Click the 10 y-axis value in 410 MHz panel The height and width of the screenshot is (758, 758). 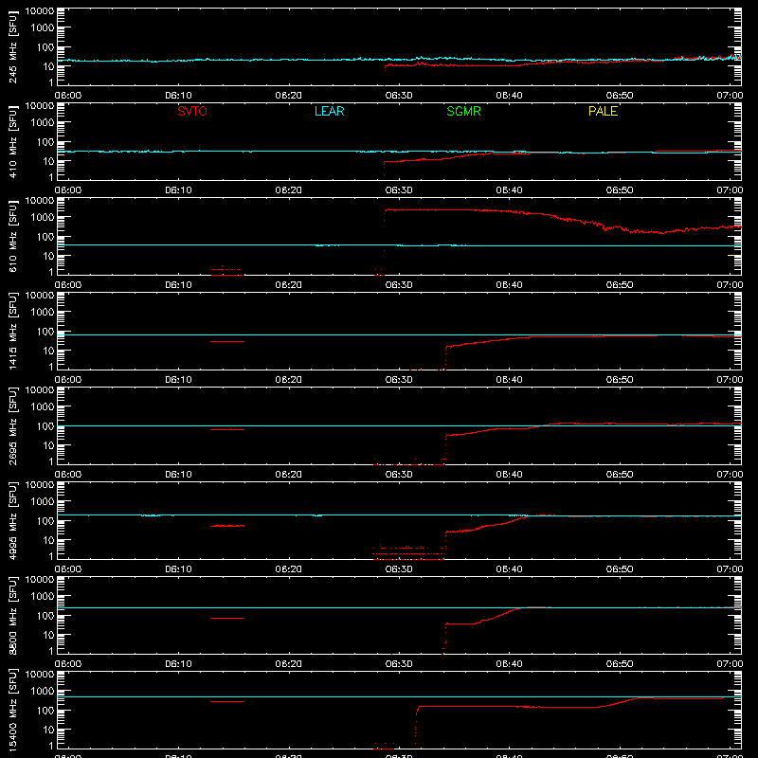coord(48,161)
